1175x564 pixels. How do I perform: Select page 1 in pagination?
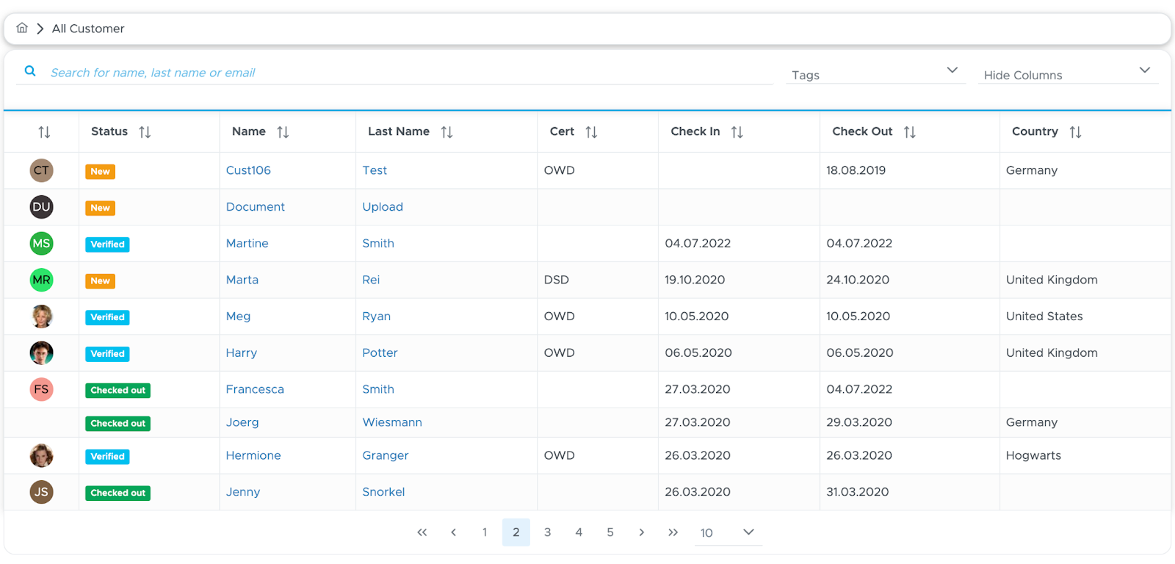(485, 532)
